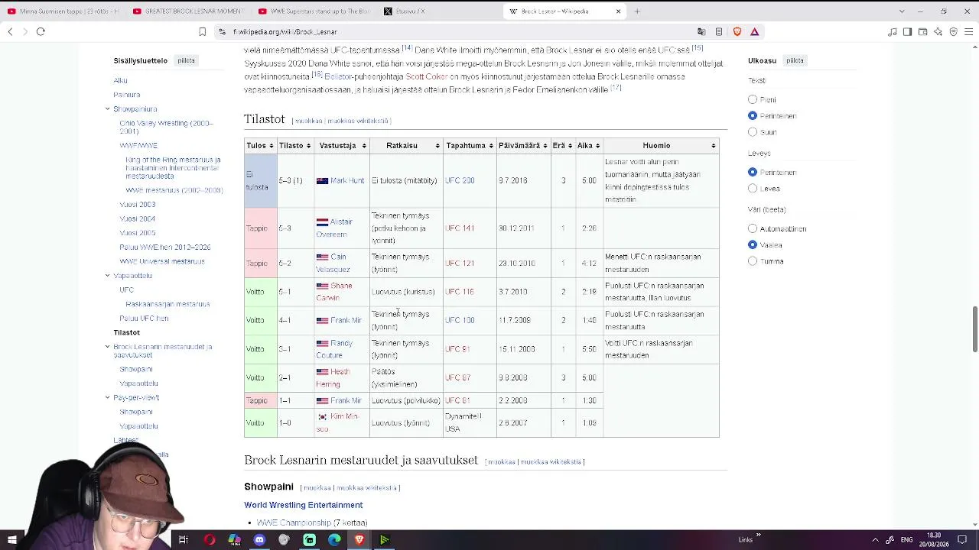Image resolution: width=979 pixels, height=550 pixels.
Task: Click the page vertical scrollbar thumb
Action: [974, 328]
